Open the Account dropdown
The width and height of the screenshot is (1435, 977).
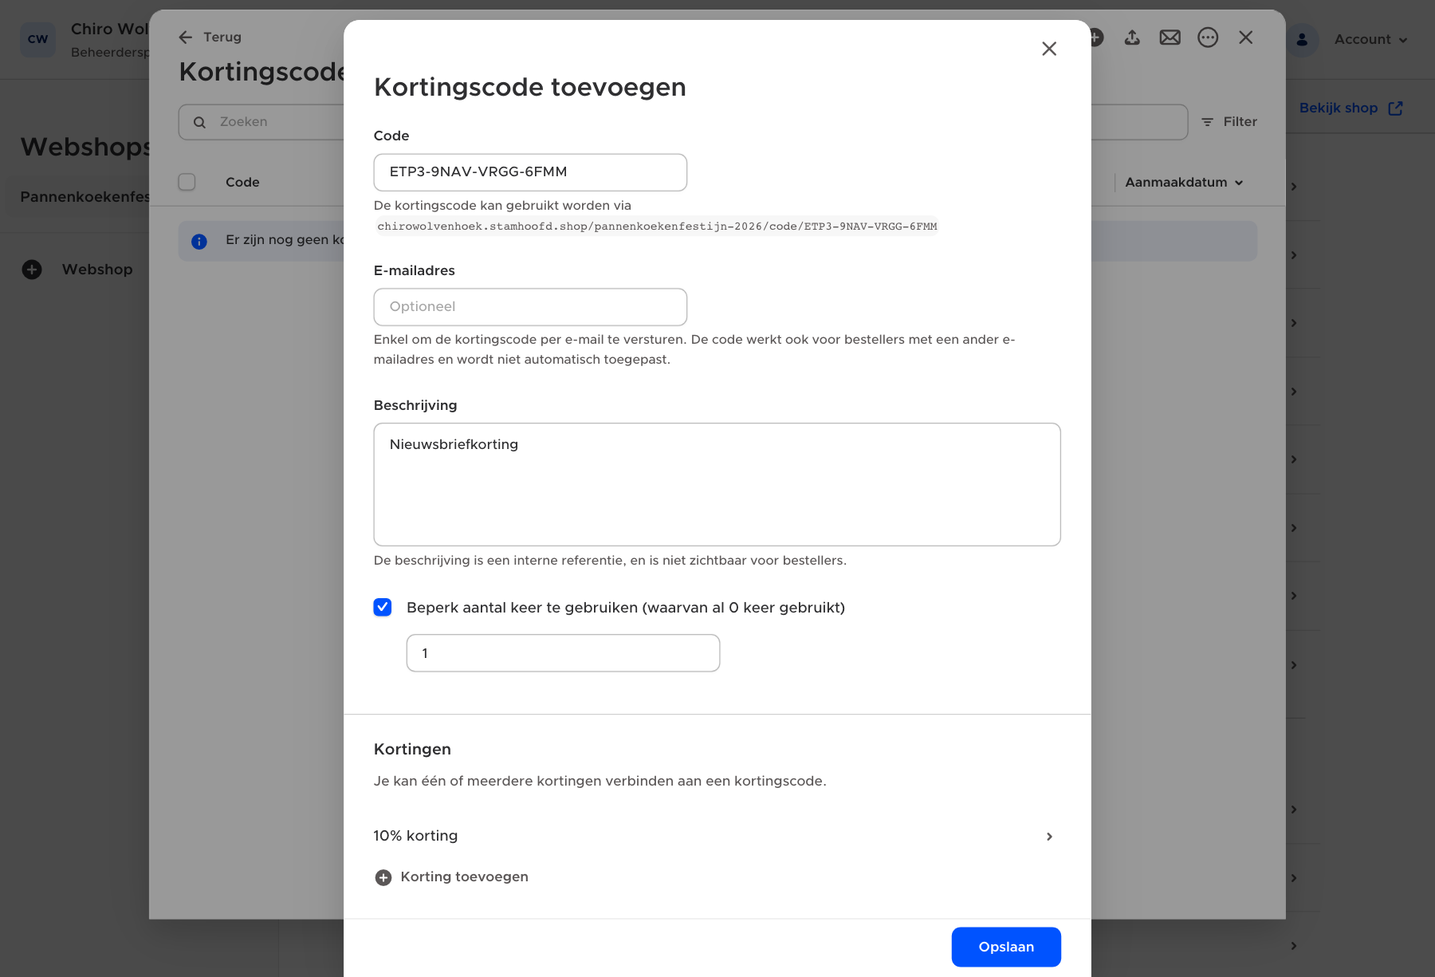(x=1370, y=39)
